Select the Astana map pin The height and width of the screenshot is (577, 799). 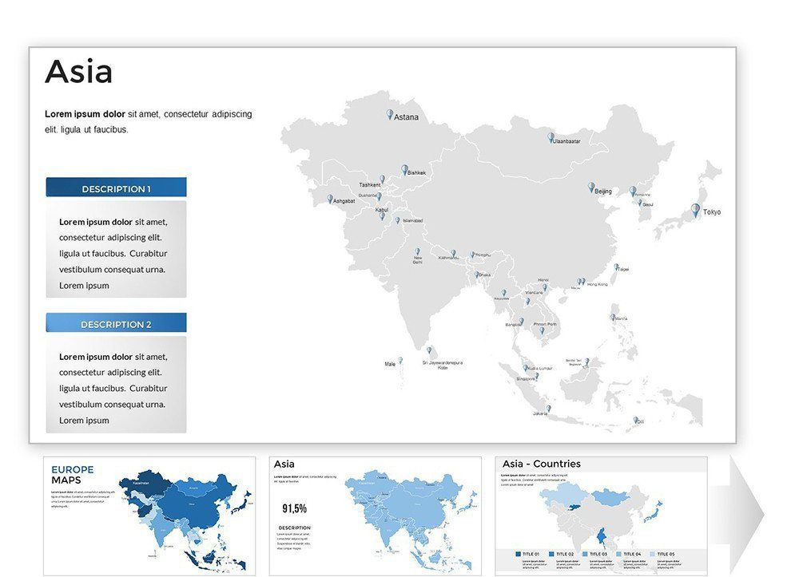(x=389, y=113)
